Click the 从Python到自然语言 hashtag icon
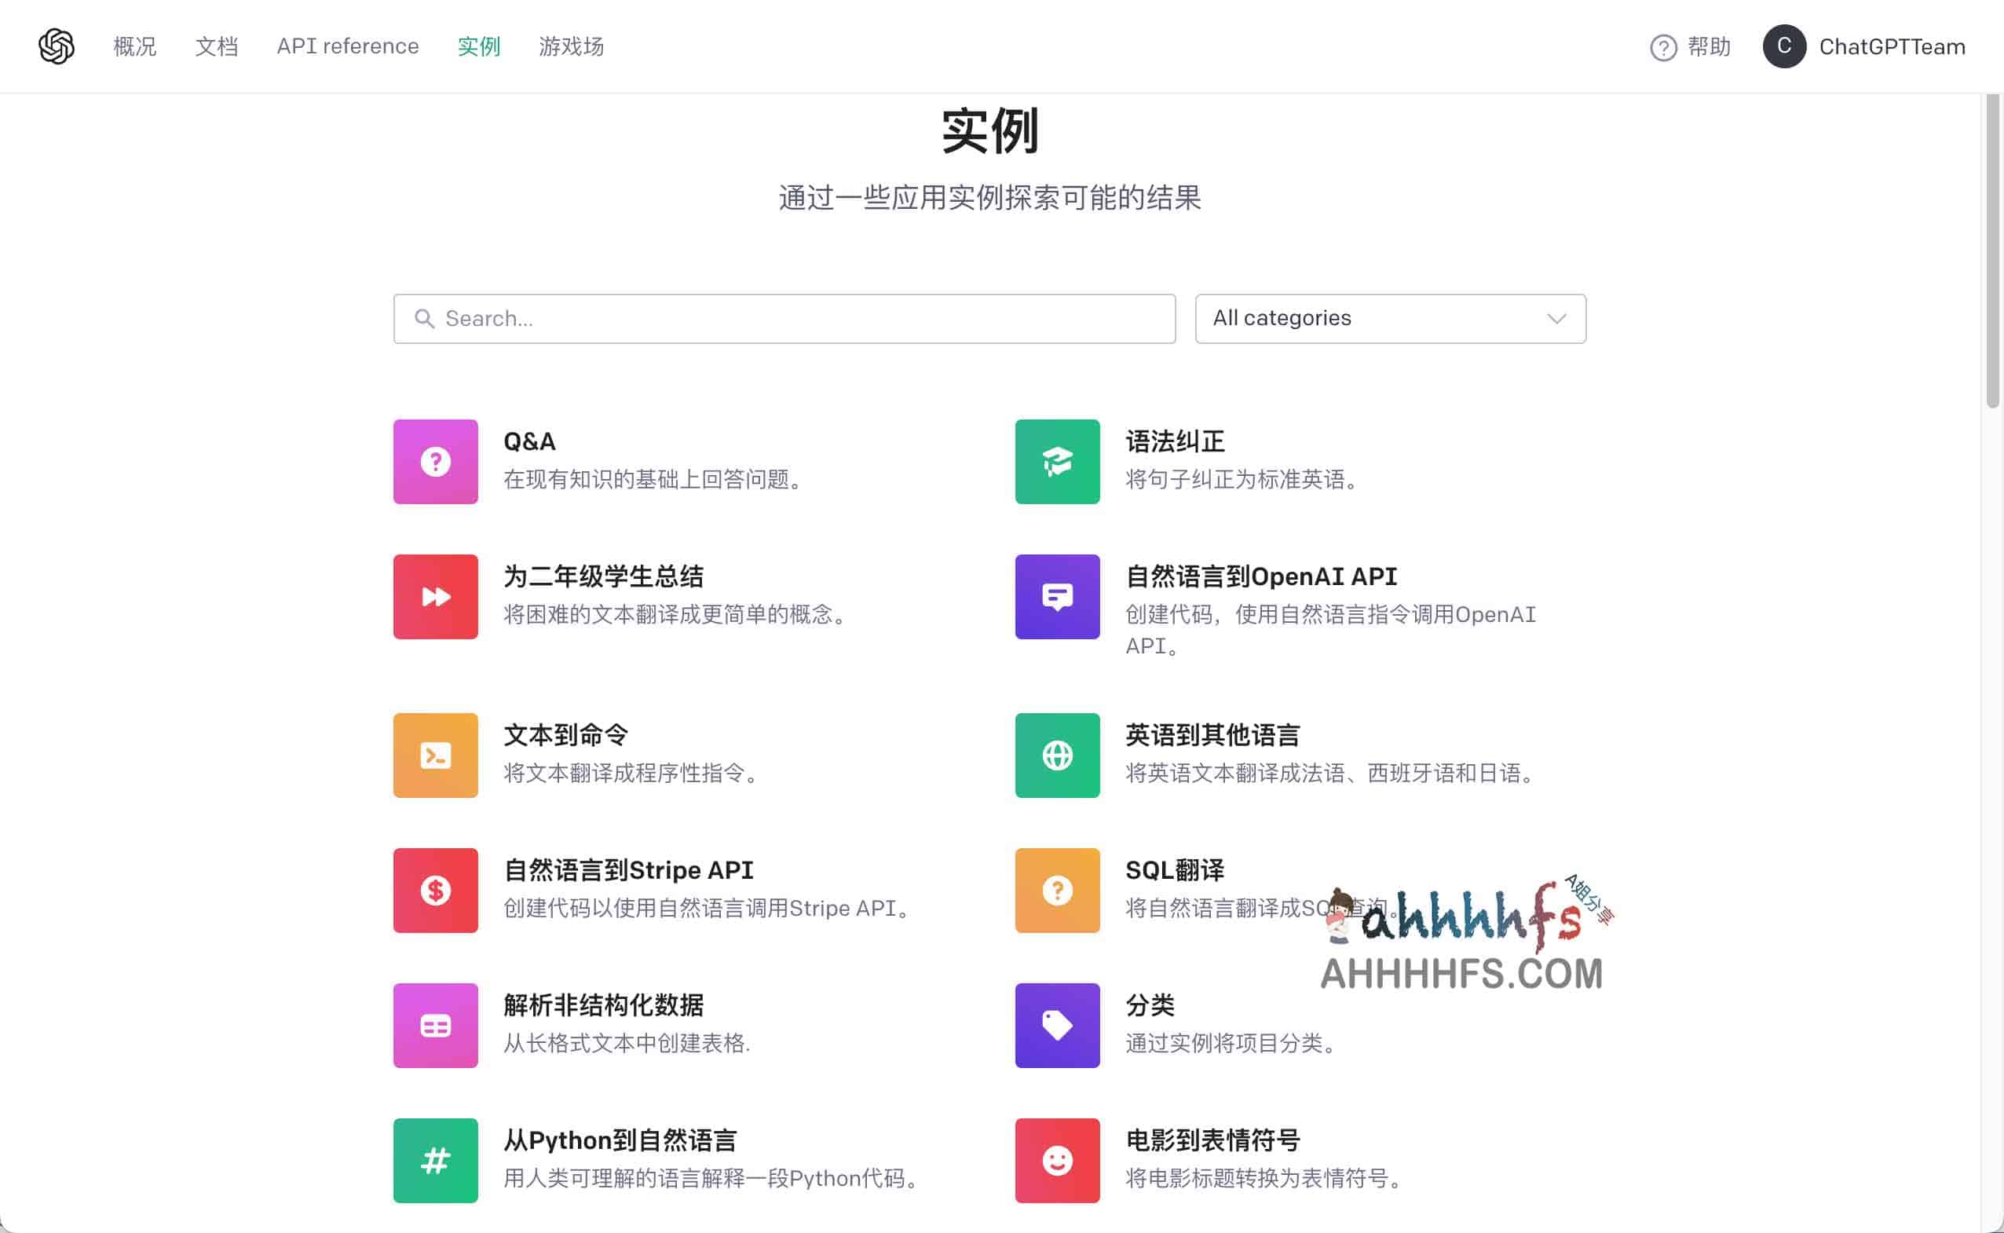The height and width of the screenshot is (1233, 2004). pos(434,1161)
